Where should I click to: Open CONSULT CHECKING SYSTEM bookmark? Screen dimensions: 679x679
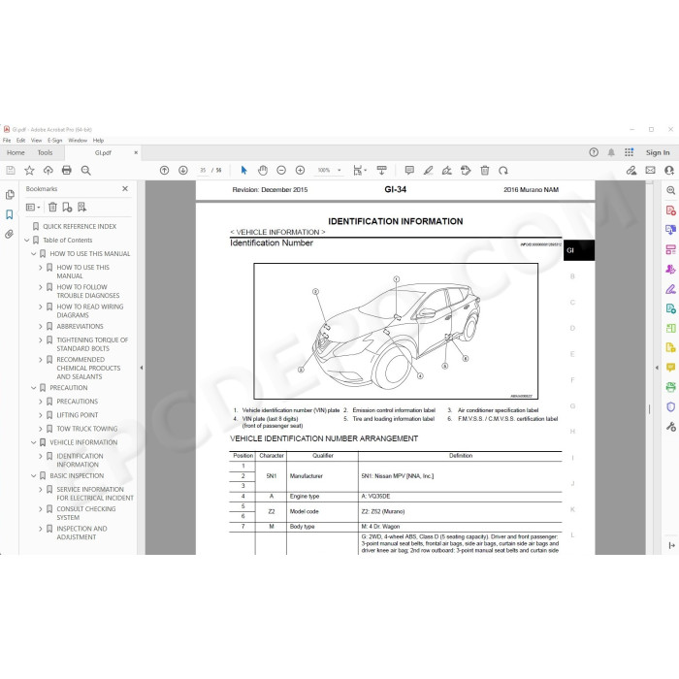[x=86, y=513]
